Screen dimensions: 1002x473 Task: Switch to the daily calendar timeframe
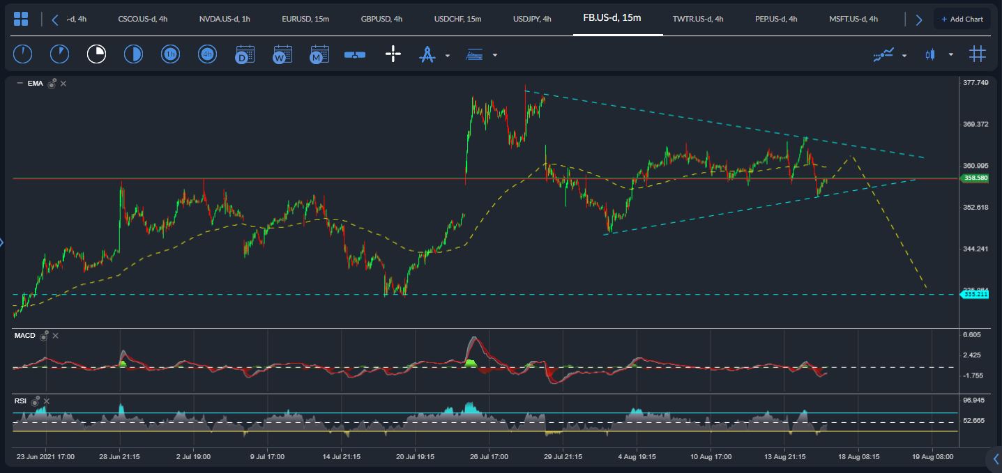click(x=245, y=54)
